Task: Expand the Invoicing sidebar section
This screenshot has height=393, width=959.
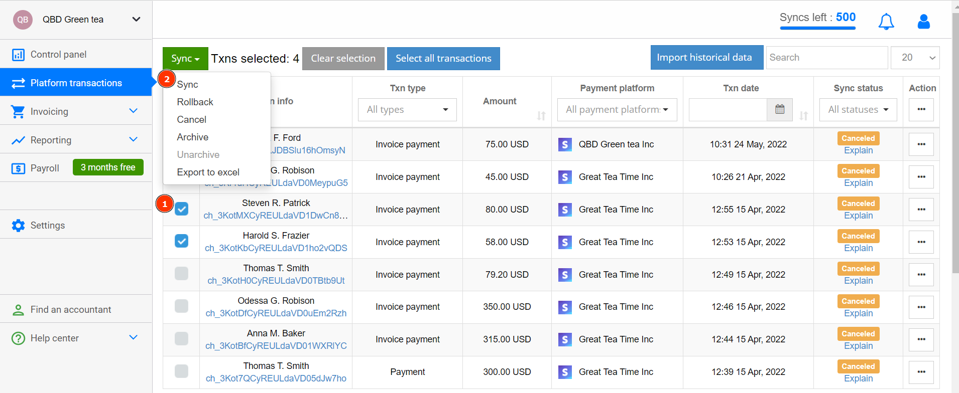Action: click(134, 111)
